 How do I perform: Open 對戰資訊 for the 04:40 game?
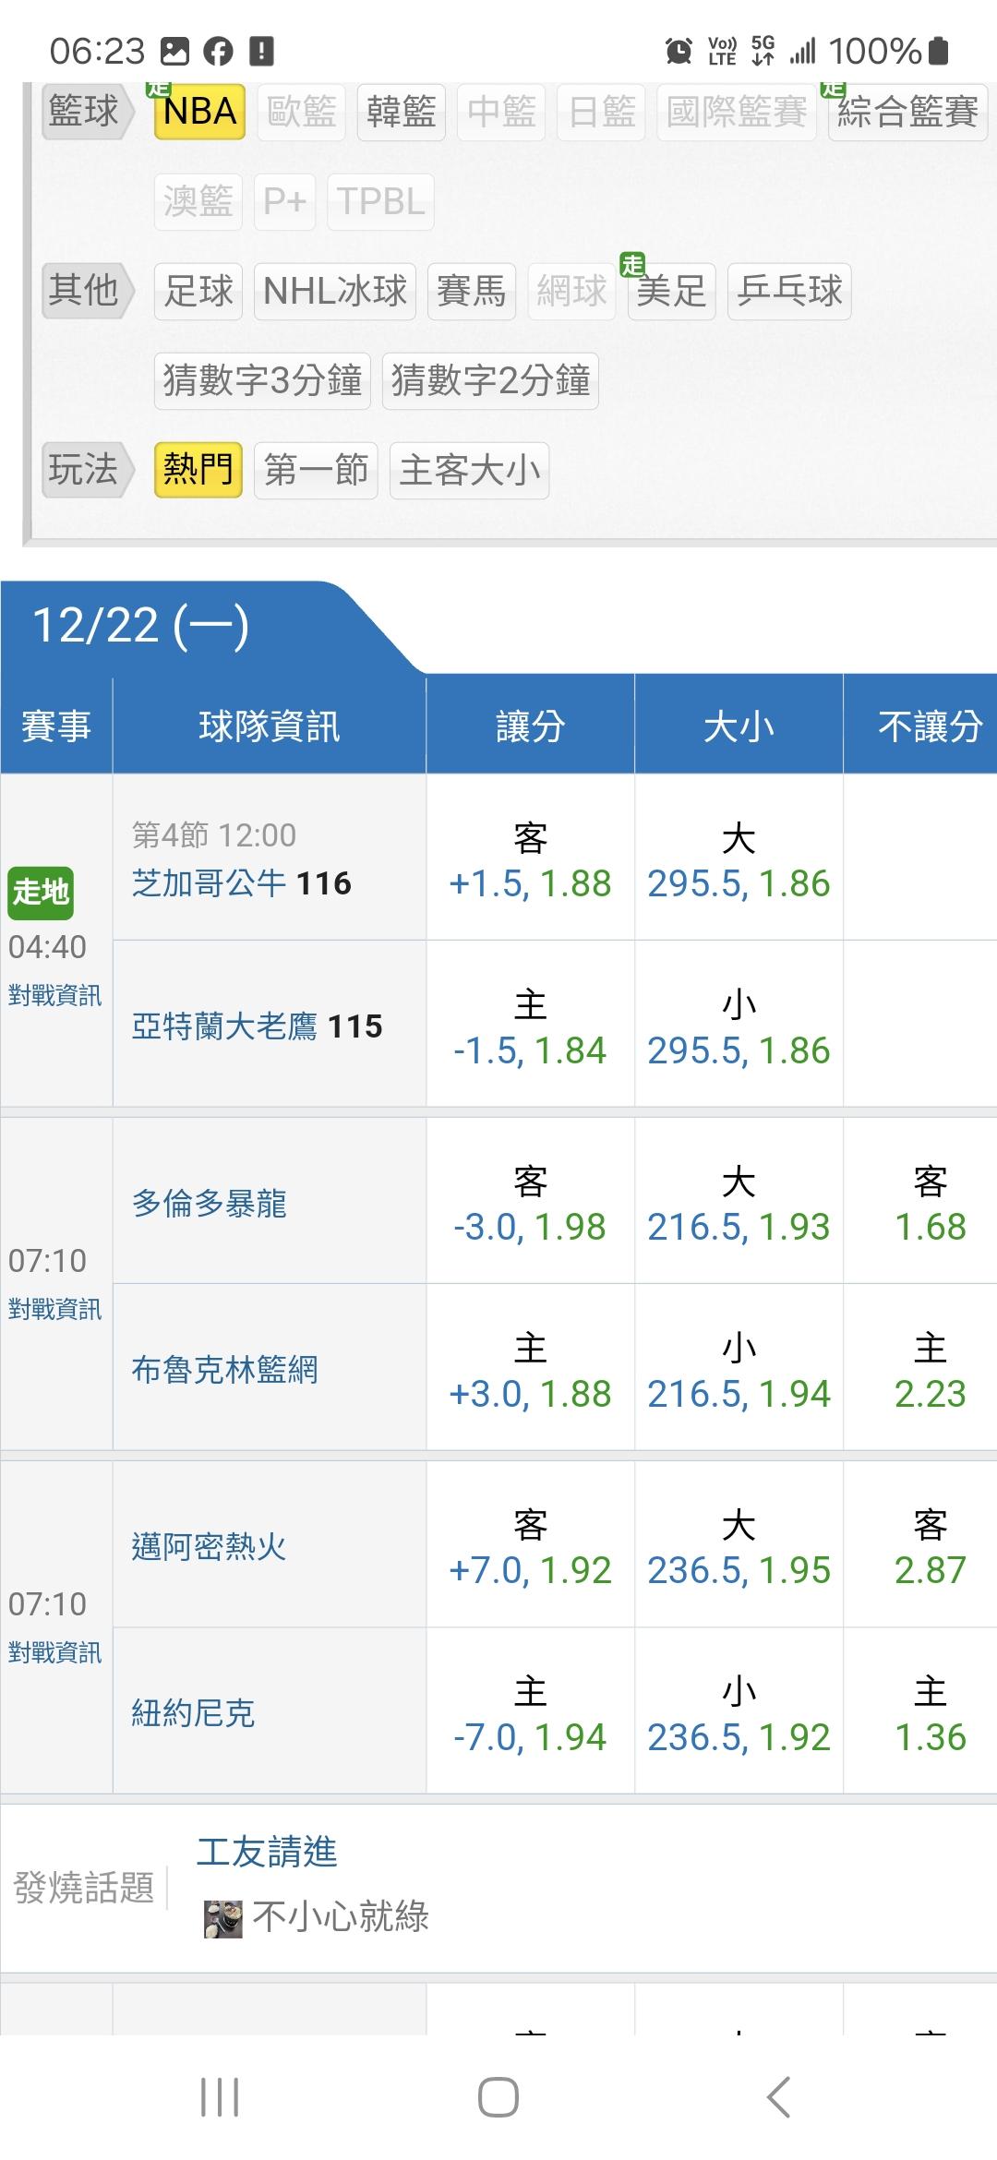click(x=54, y=995)
